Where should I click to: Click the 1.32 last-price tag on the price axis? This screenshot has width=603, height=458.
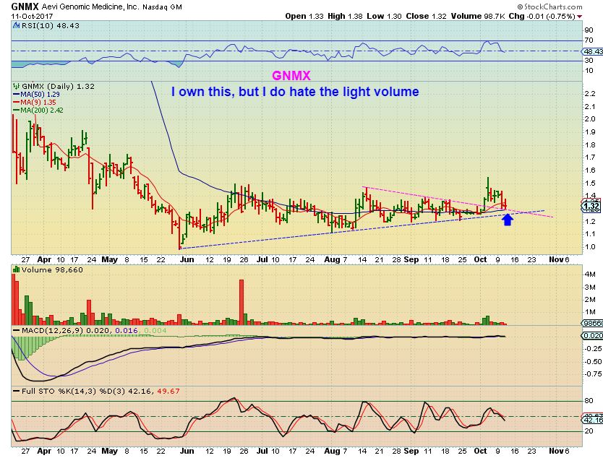(x=593, y=207)
